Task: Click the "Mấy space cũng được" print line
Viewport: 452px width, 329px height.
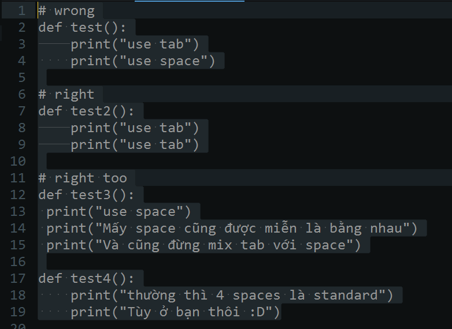Action: (x=231, y=228)
